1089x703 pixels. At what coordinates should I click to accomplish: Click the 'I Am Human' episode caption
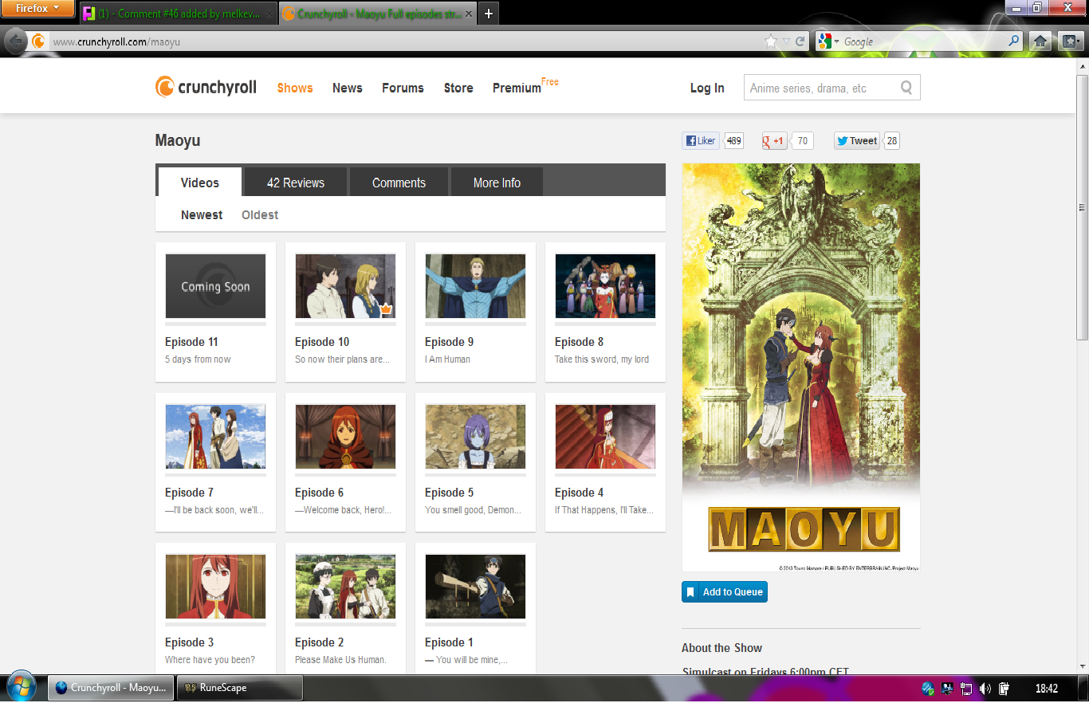(447, 359)
